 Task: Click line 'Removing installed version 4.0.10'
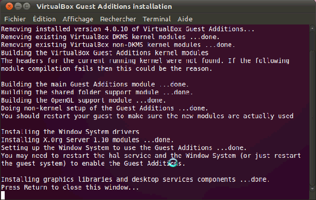128,29
